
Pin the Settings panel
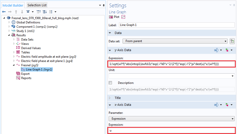pos(234,5)
